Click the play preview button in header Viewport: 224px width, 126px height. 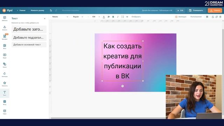pyautogui.click(x=180, y=10)
